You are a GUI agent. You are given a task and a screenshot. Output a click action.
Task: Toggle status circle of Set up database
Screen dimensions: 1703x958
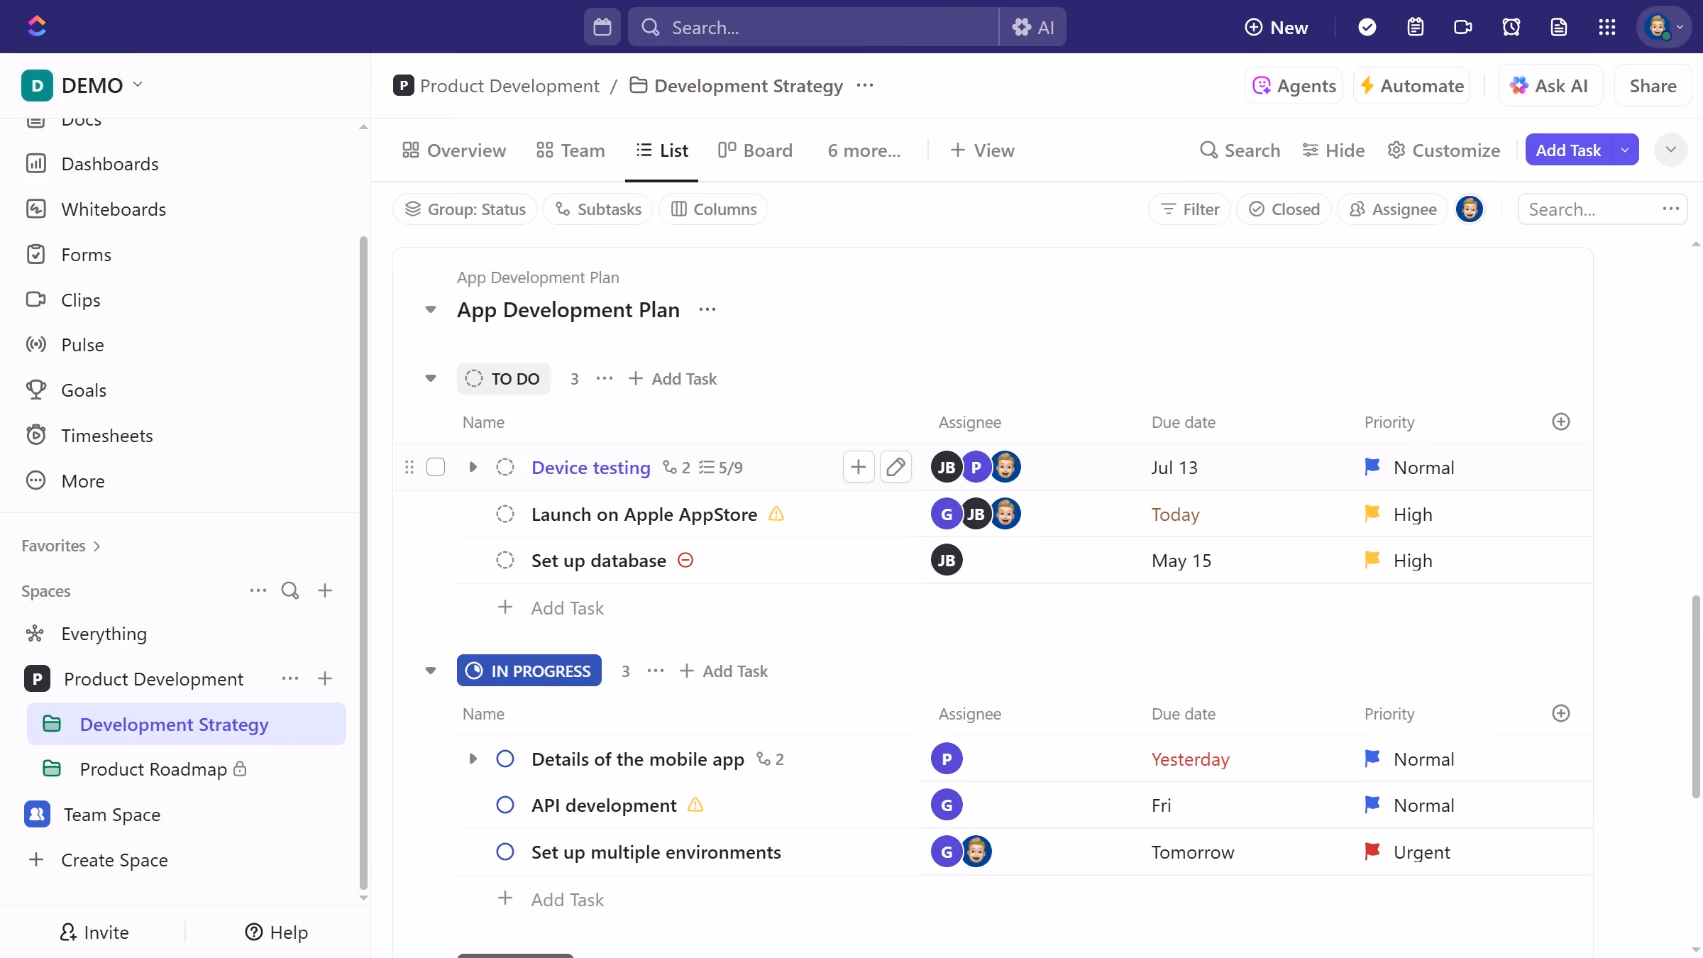click(505, 560)
